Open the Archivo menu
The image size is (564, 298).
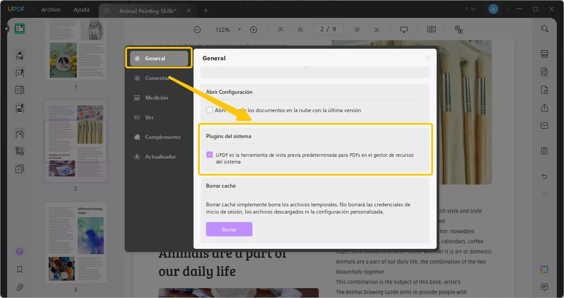51,9
